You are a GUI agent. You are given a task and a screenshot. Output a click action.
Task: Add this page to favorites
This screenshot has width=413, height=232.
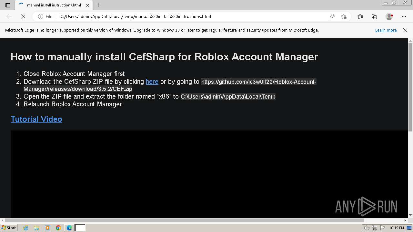(x=344, y=16)
